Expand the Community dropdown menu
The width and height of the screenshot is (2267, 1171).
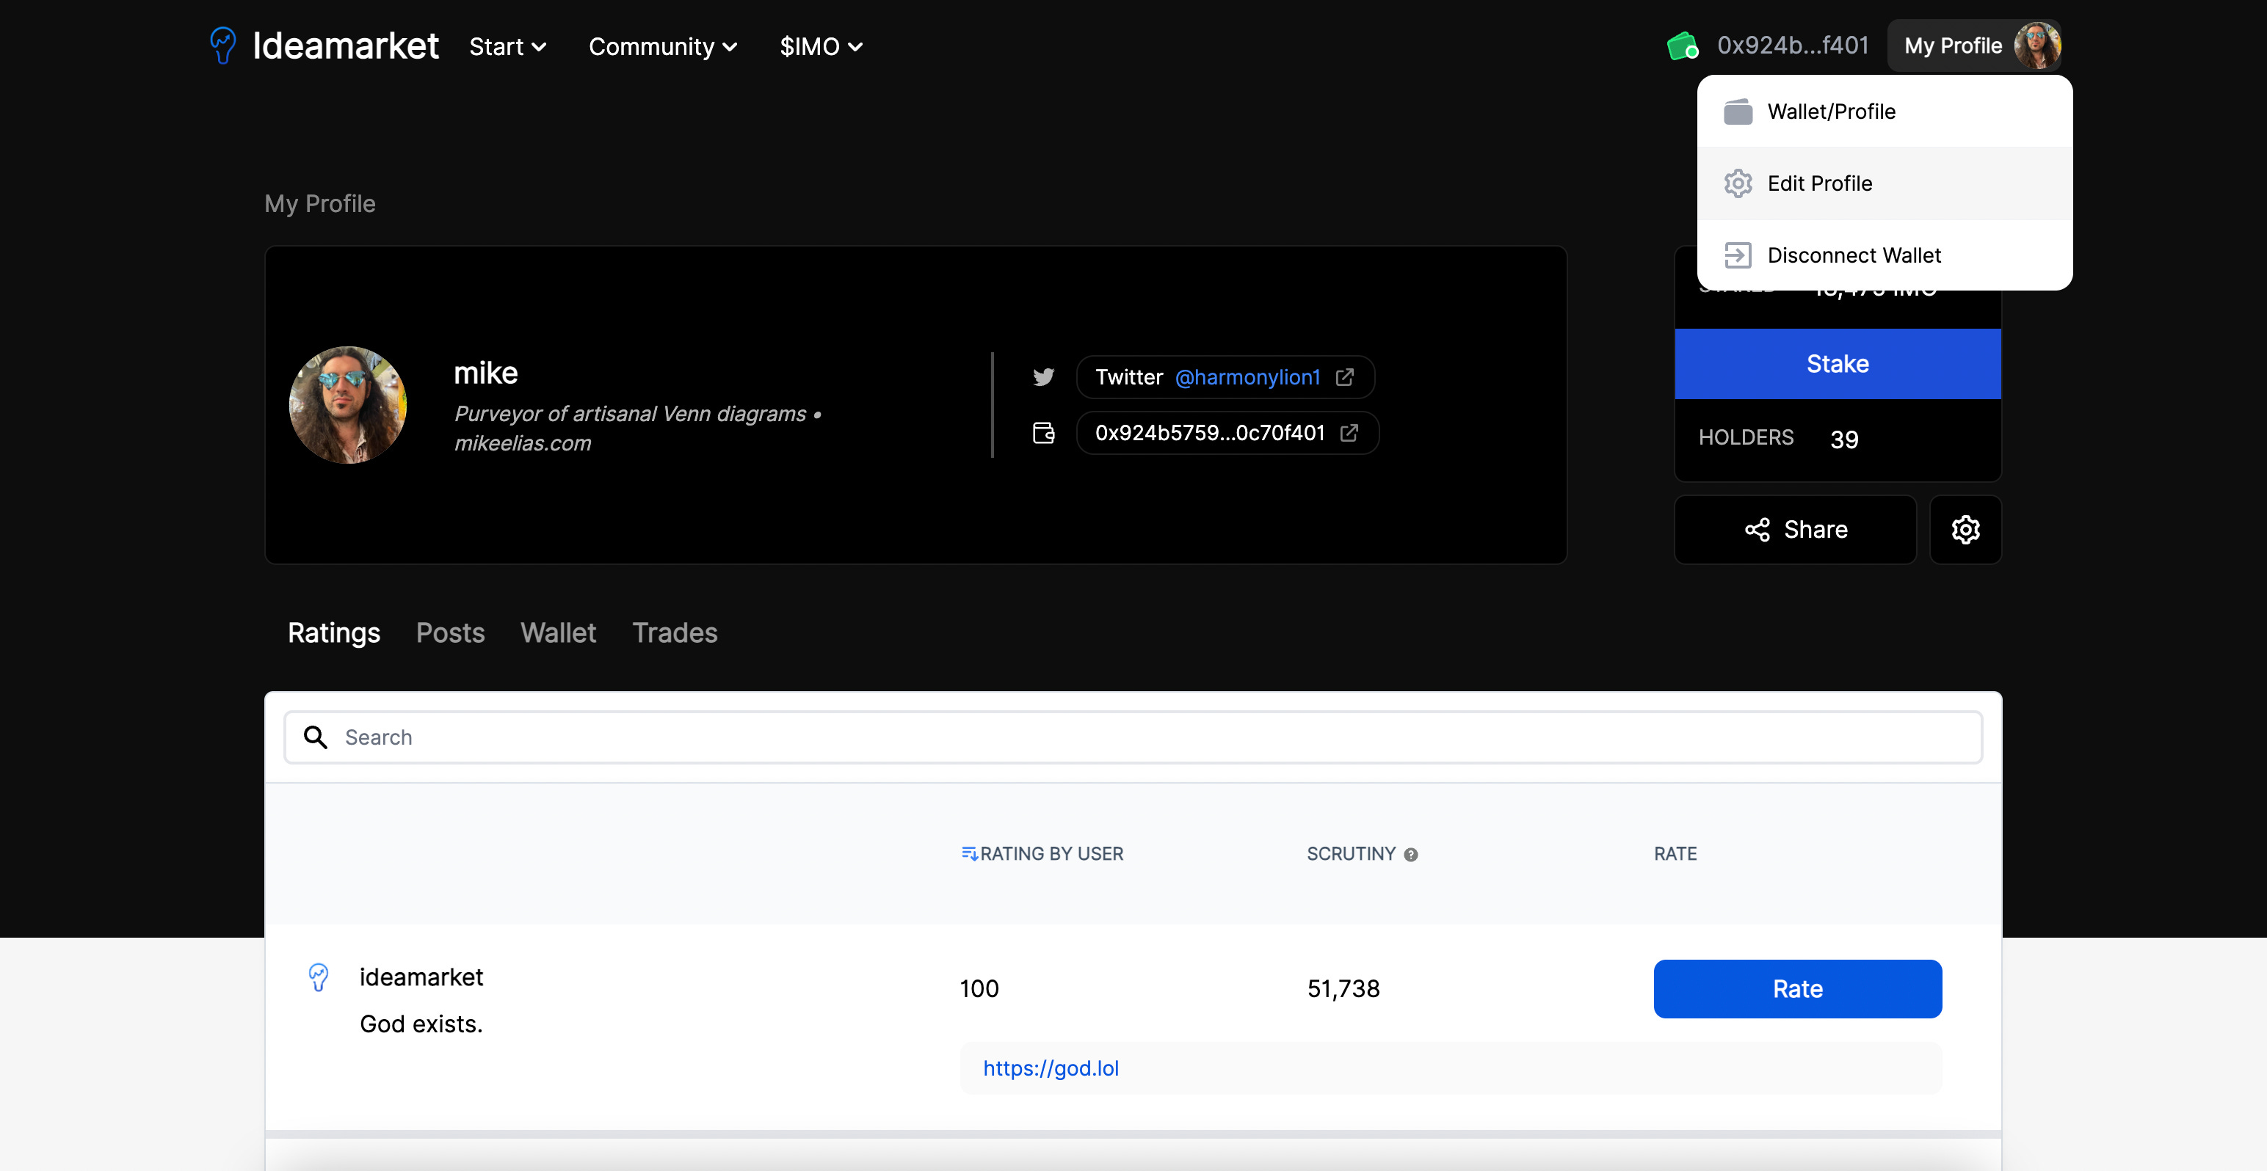[x=663, y=47]
